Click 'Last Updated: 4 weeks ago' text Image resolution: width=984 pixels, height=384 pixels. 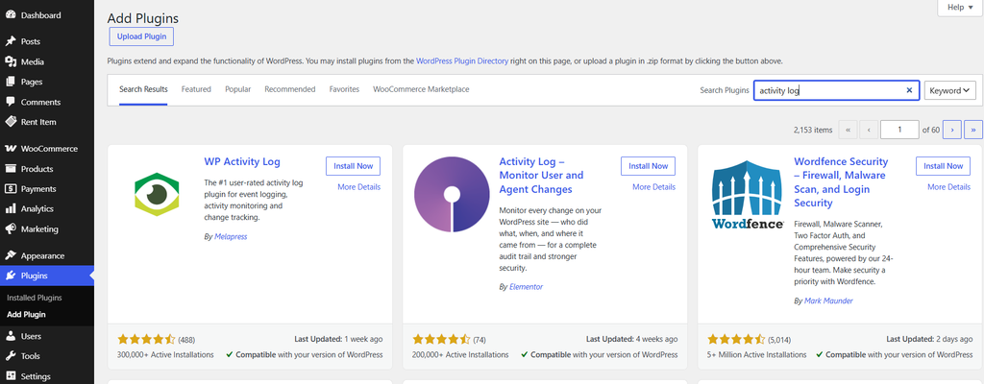[632, 339]
